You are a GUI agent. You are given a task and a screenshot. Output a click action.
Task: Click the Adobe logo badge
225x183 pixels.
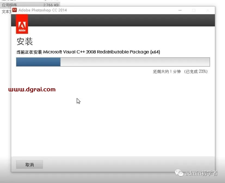(22, 24)
